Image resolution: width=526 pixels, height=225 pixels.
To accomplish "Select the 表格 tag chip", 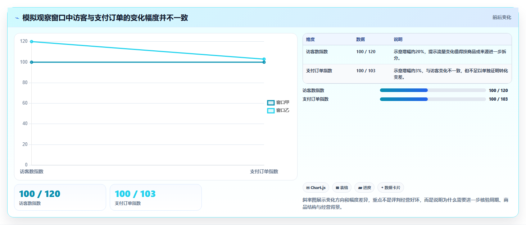I will pos(342,188).
